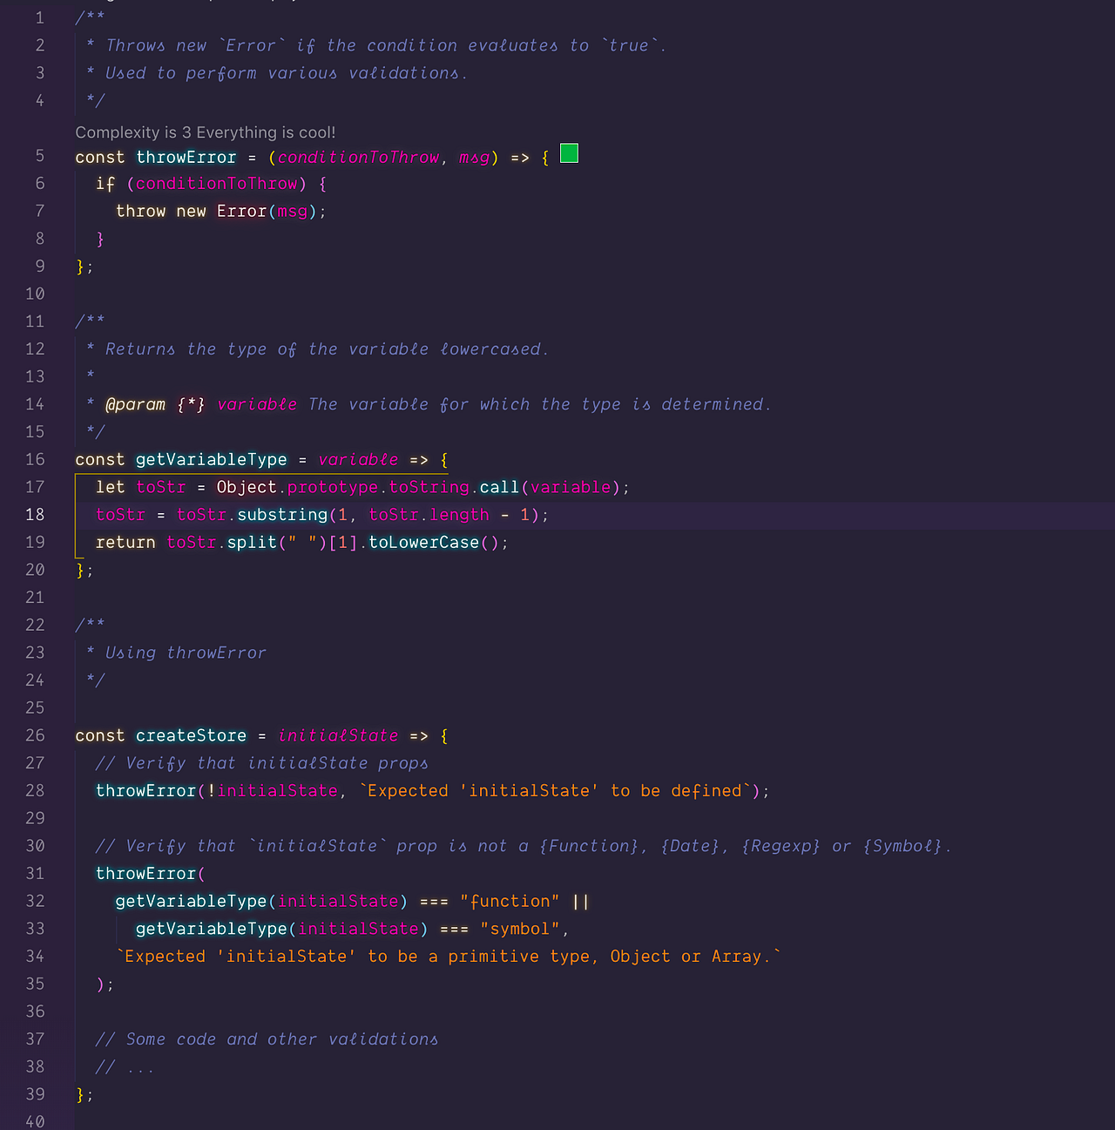Select the throwError function name on line 5
Screen dimensions: 1115x1130
186,158
